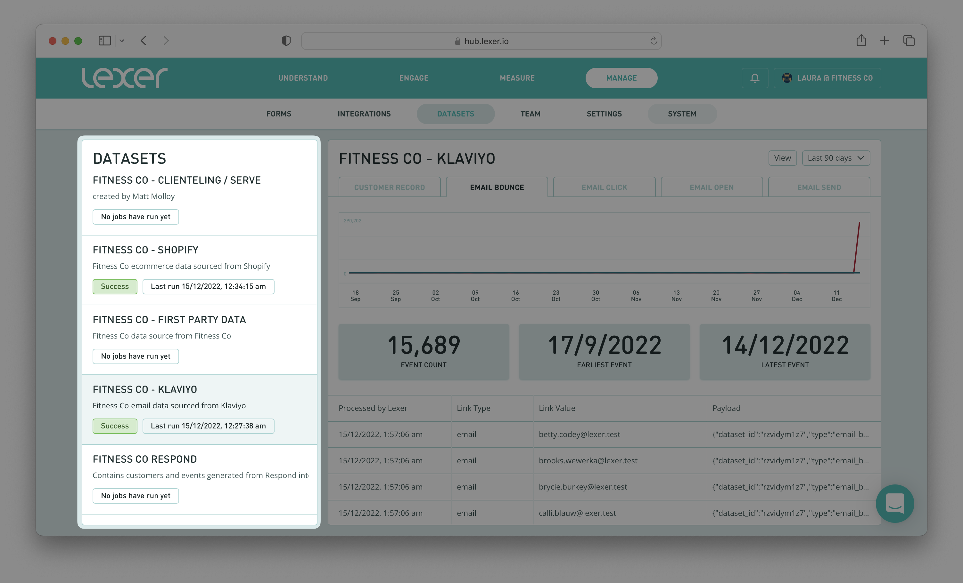Go to the Forms tab
The image size is (963, 583).
click(x=279, y=114)
